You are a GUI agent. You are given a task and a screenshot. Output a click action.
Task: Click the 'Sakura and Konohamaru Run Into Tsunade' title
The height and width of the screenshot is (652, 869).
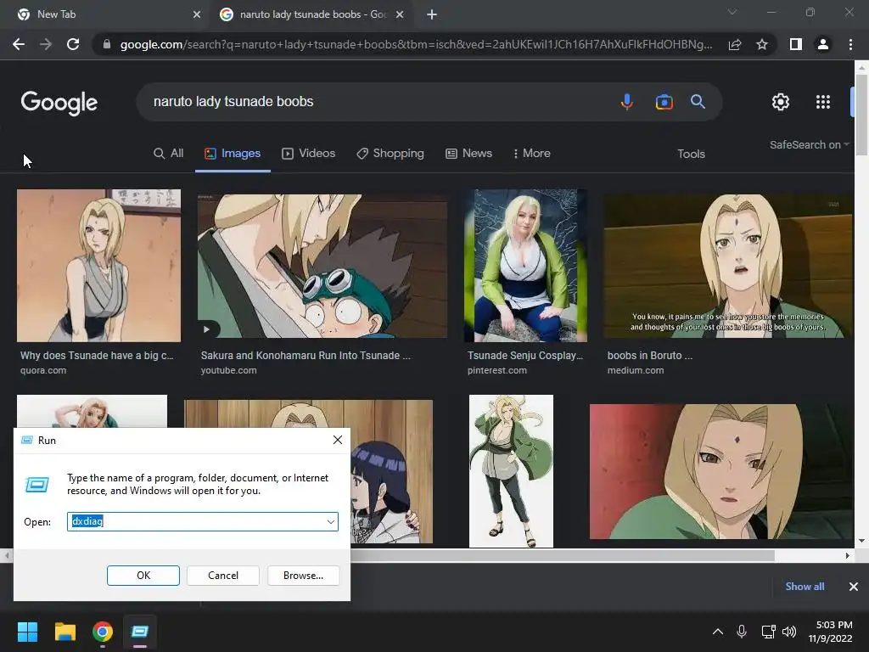coord(306,356)
